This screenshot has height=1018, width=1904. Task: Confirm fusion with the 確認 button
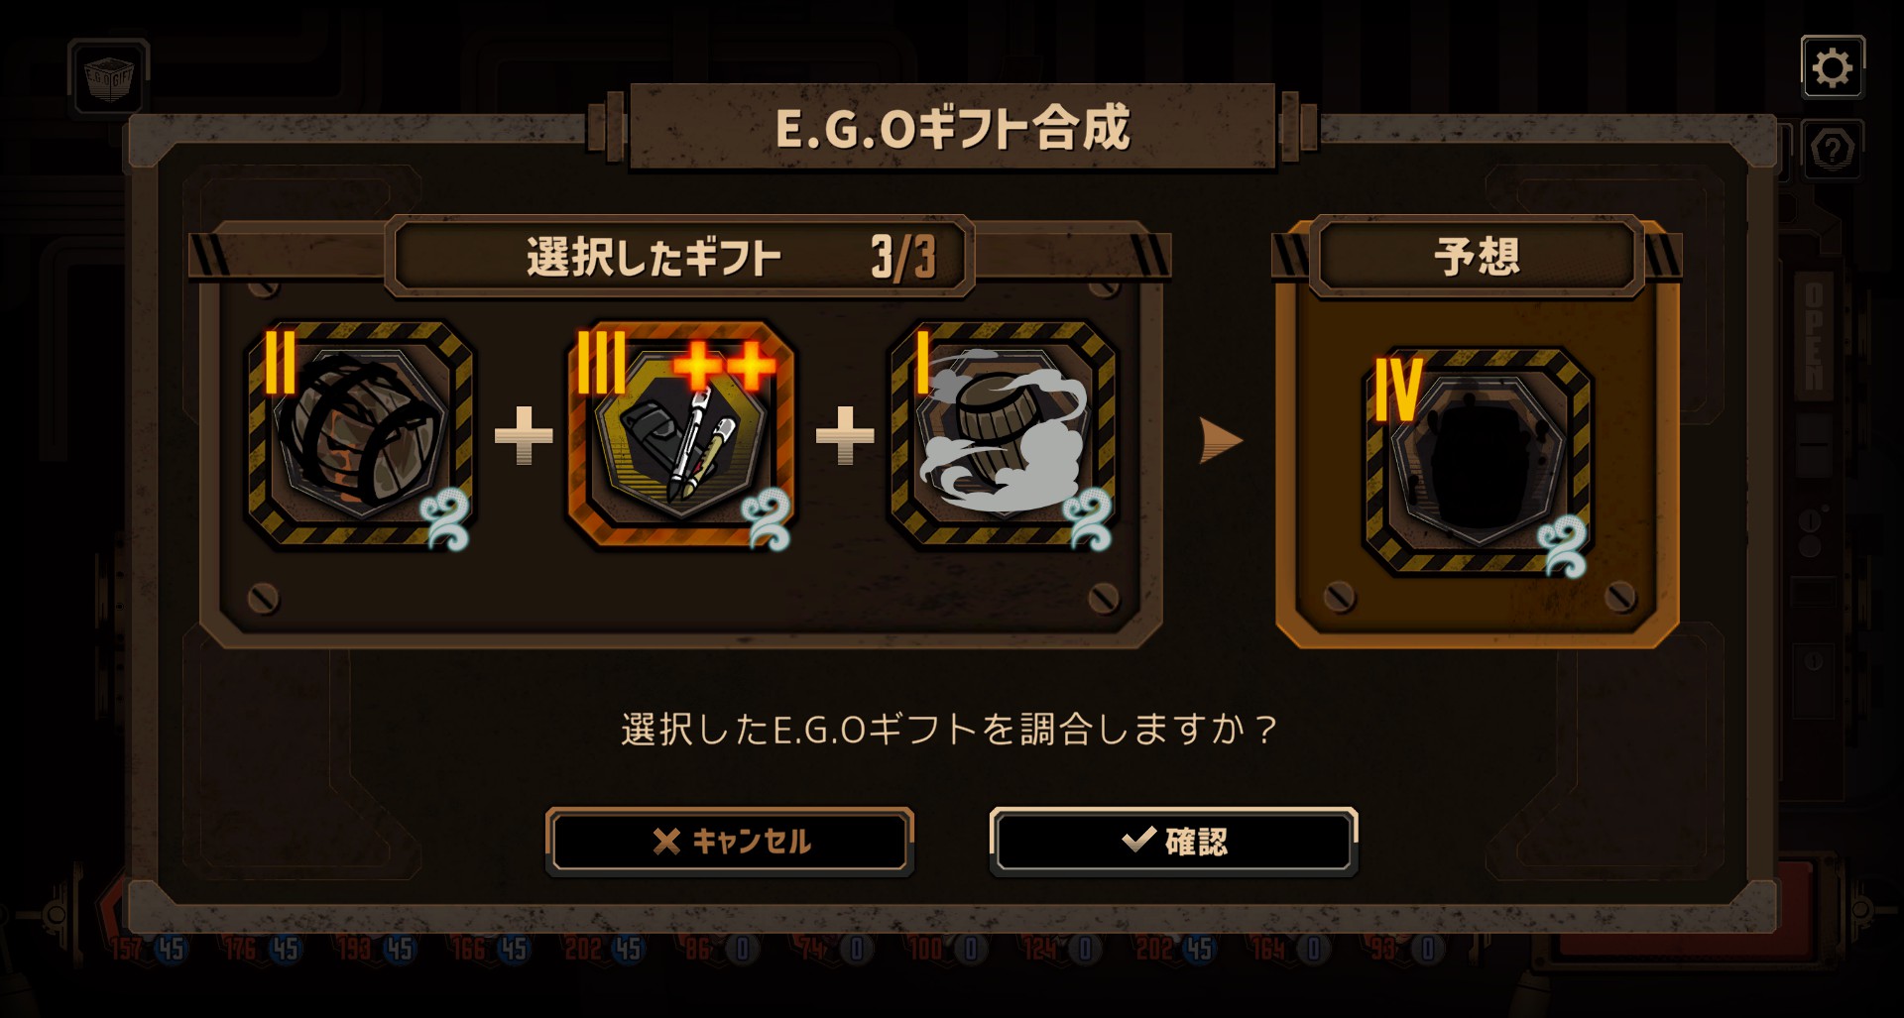[x=1174, y=842]
